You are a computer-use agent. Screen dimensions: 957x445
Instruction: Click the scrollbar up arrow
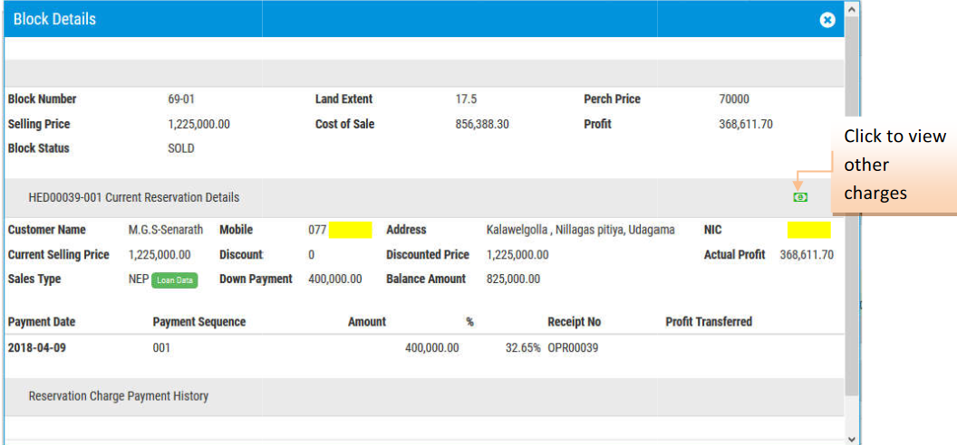(852, 8)
